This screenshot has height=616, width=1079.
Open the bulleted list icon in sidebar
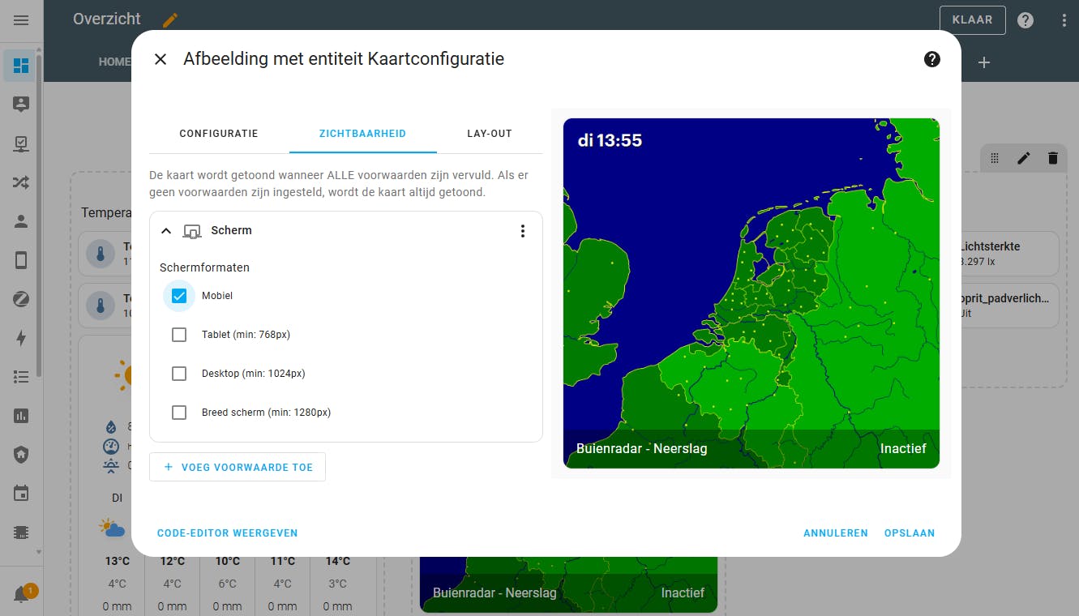click(x=21, y=377)
